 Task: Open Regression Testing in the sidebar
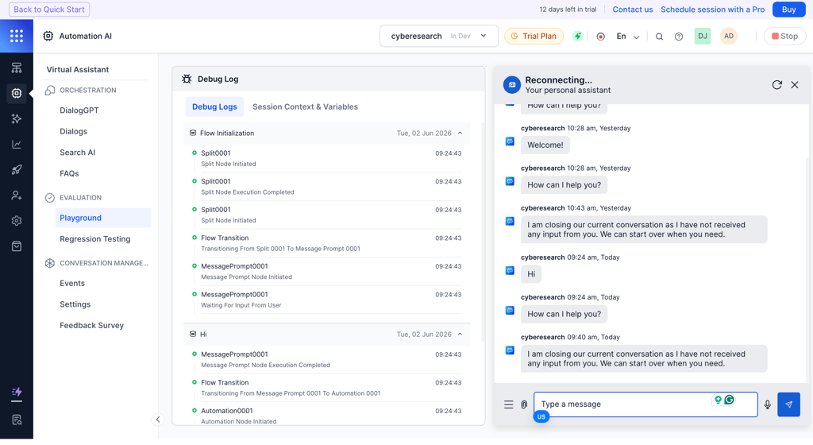pos(95,239)
